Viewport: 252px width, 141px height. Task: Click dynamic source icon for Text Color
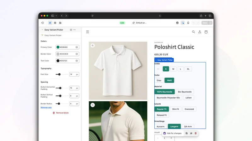click(x=77, y=61)
